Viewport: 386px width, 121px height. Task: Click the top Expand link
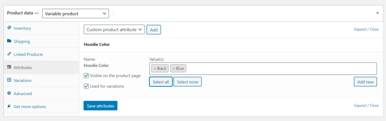[x=360, y=29]
